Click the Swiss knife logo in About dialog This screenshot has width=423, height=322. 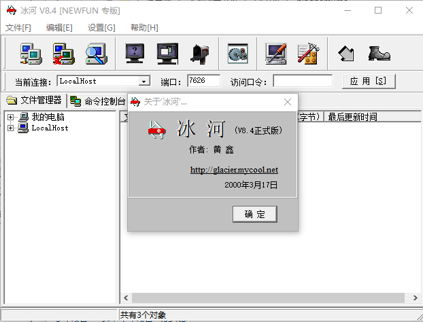(x=157, y=130)
